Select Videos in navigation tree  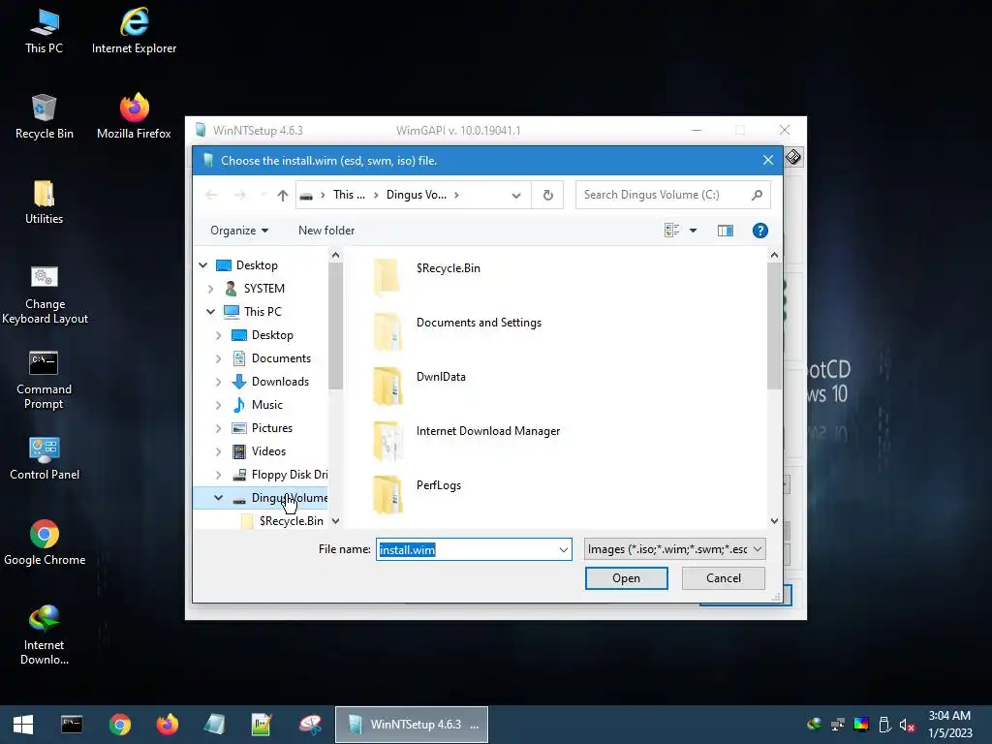268,451
